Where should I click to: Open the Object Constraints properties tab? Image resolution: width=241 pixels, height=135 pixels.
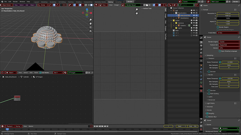coord(201,79)
